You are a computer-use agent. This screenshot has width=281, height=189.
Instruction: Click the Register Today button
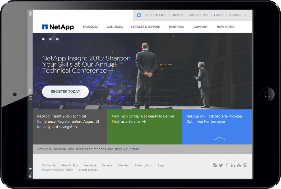[65, 92]
